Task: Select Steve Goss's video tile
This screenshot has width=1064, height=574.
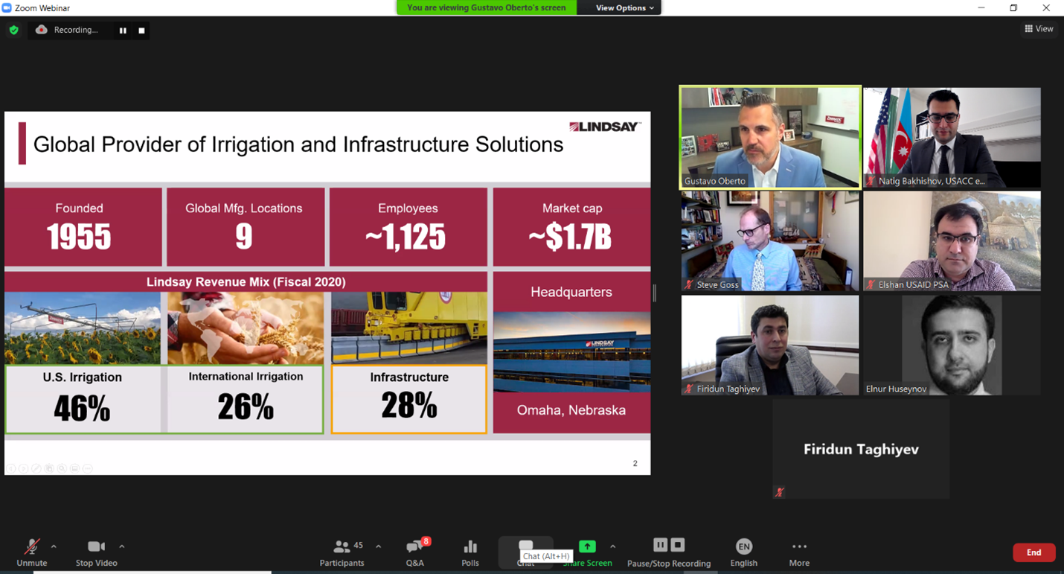Action: (x=770, y=241)
